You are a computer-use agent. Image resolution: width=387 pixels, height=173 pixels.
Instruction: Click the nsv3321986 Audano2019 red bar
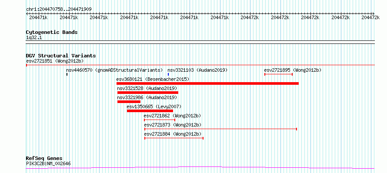coord(129,102)
